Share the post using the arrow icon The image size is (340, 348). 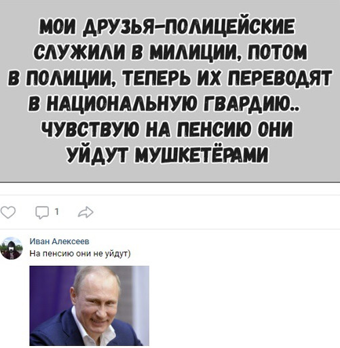86,212
